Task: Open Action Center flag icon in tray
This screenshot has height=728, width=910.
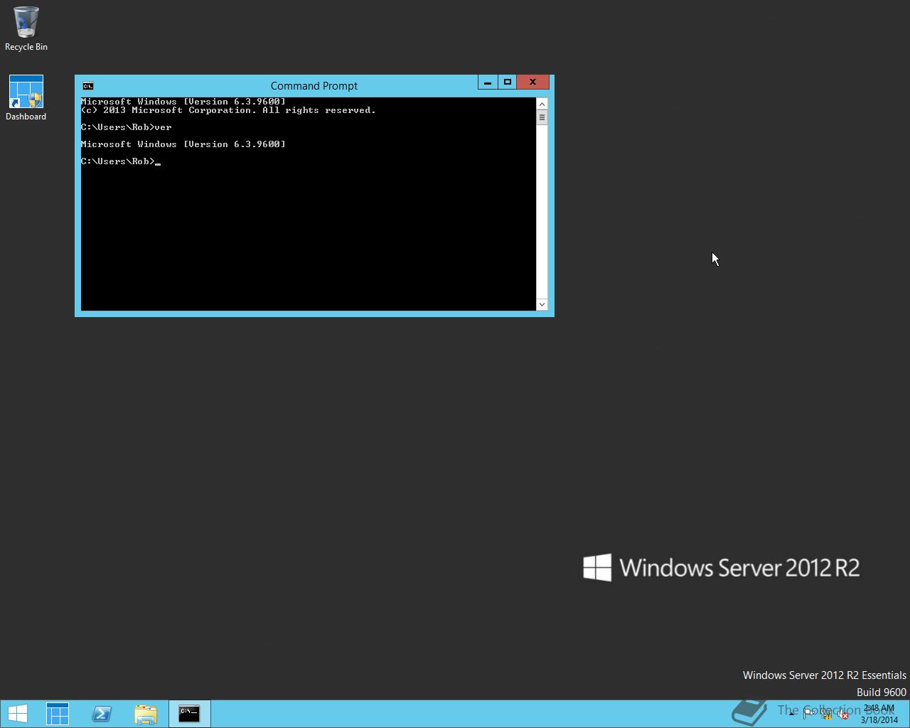Action: (809, 714)
